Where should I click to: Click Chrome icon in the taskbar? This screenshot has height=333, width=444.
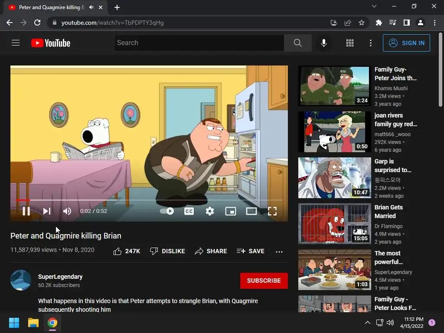[52, 323]
